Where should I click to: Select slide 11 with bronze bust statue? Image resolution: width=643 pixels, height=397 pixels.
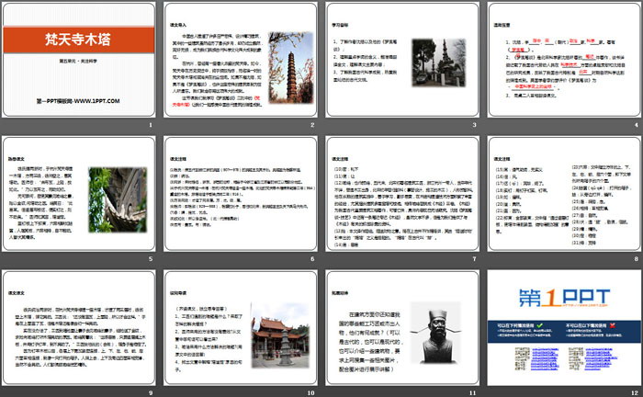402,328
